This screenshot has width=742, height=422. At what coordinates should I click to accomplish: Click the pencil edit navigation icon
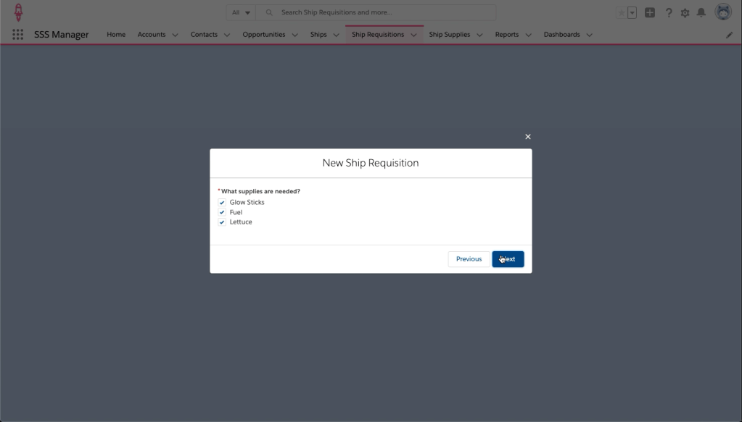coord(729,35)
